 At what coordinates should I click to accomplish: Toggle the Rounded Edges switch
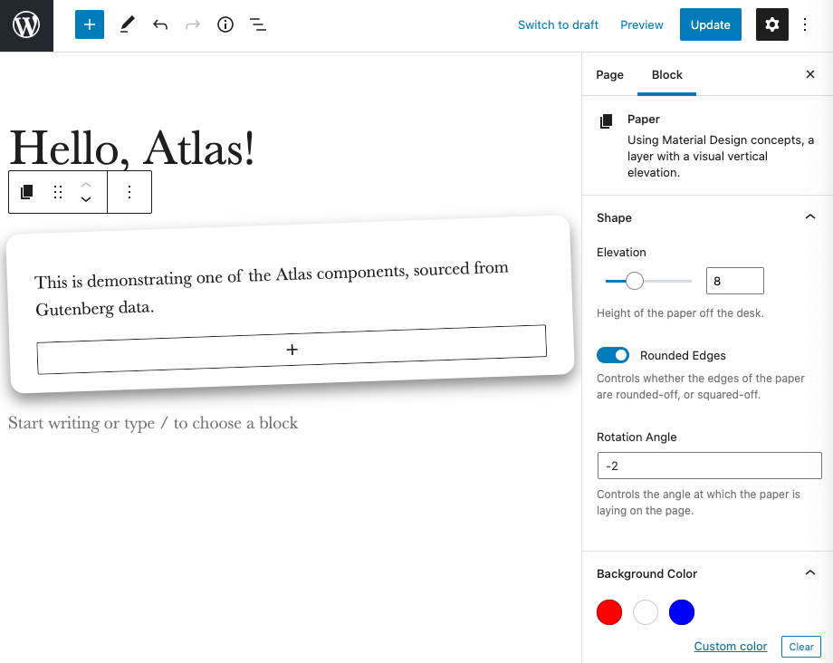613,356
